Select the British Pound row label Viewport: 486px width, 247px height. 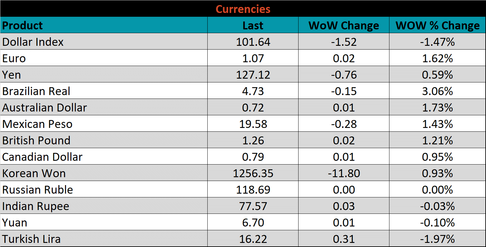[36, 141]
